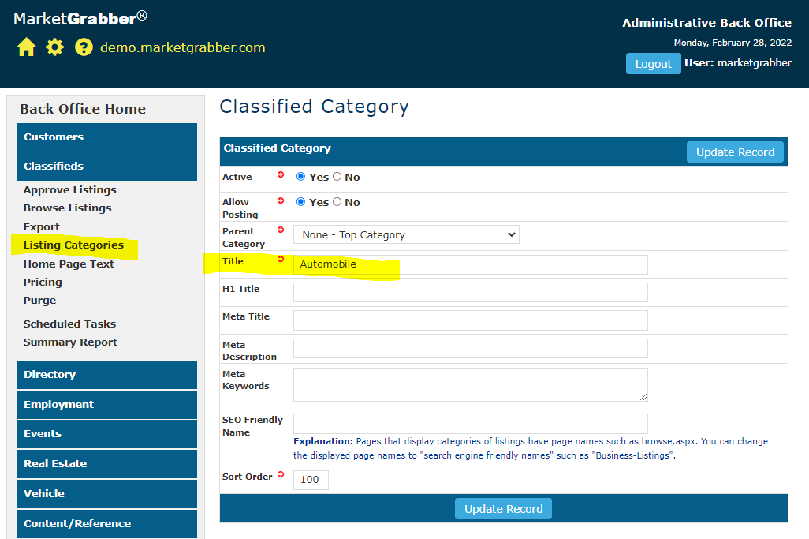The width and height of the screenshot is (809, 539).
Task: Click the Meta Title input field
Action: (471, 320)
